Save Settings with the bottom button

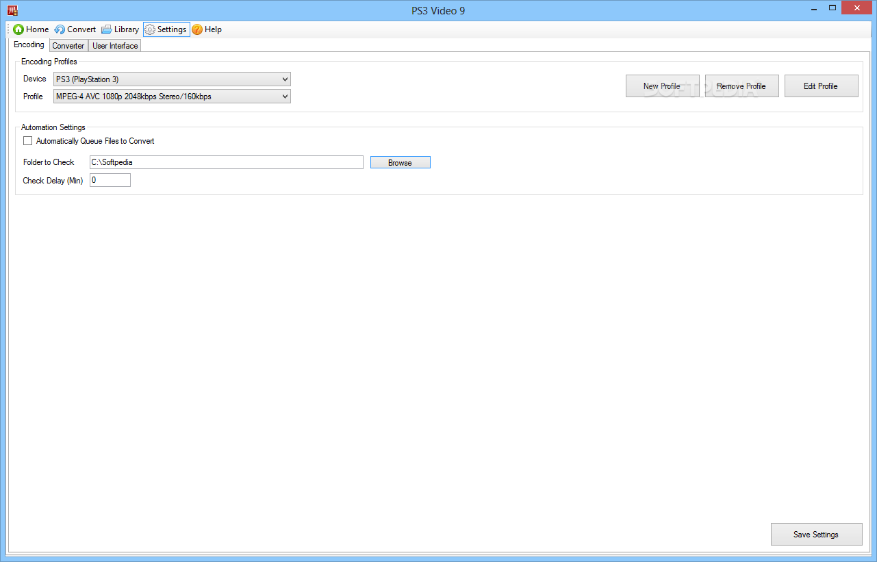coord(816,535)
